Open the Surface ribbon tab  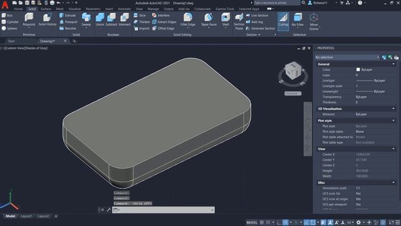46,9
